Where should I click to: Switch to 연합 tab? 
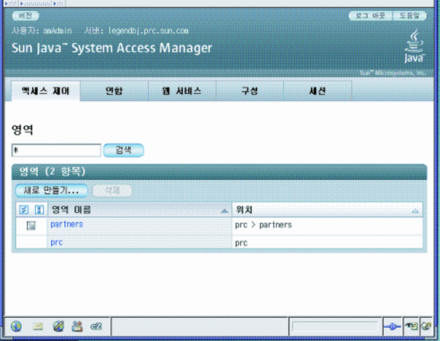point(114,91)
